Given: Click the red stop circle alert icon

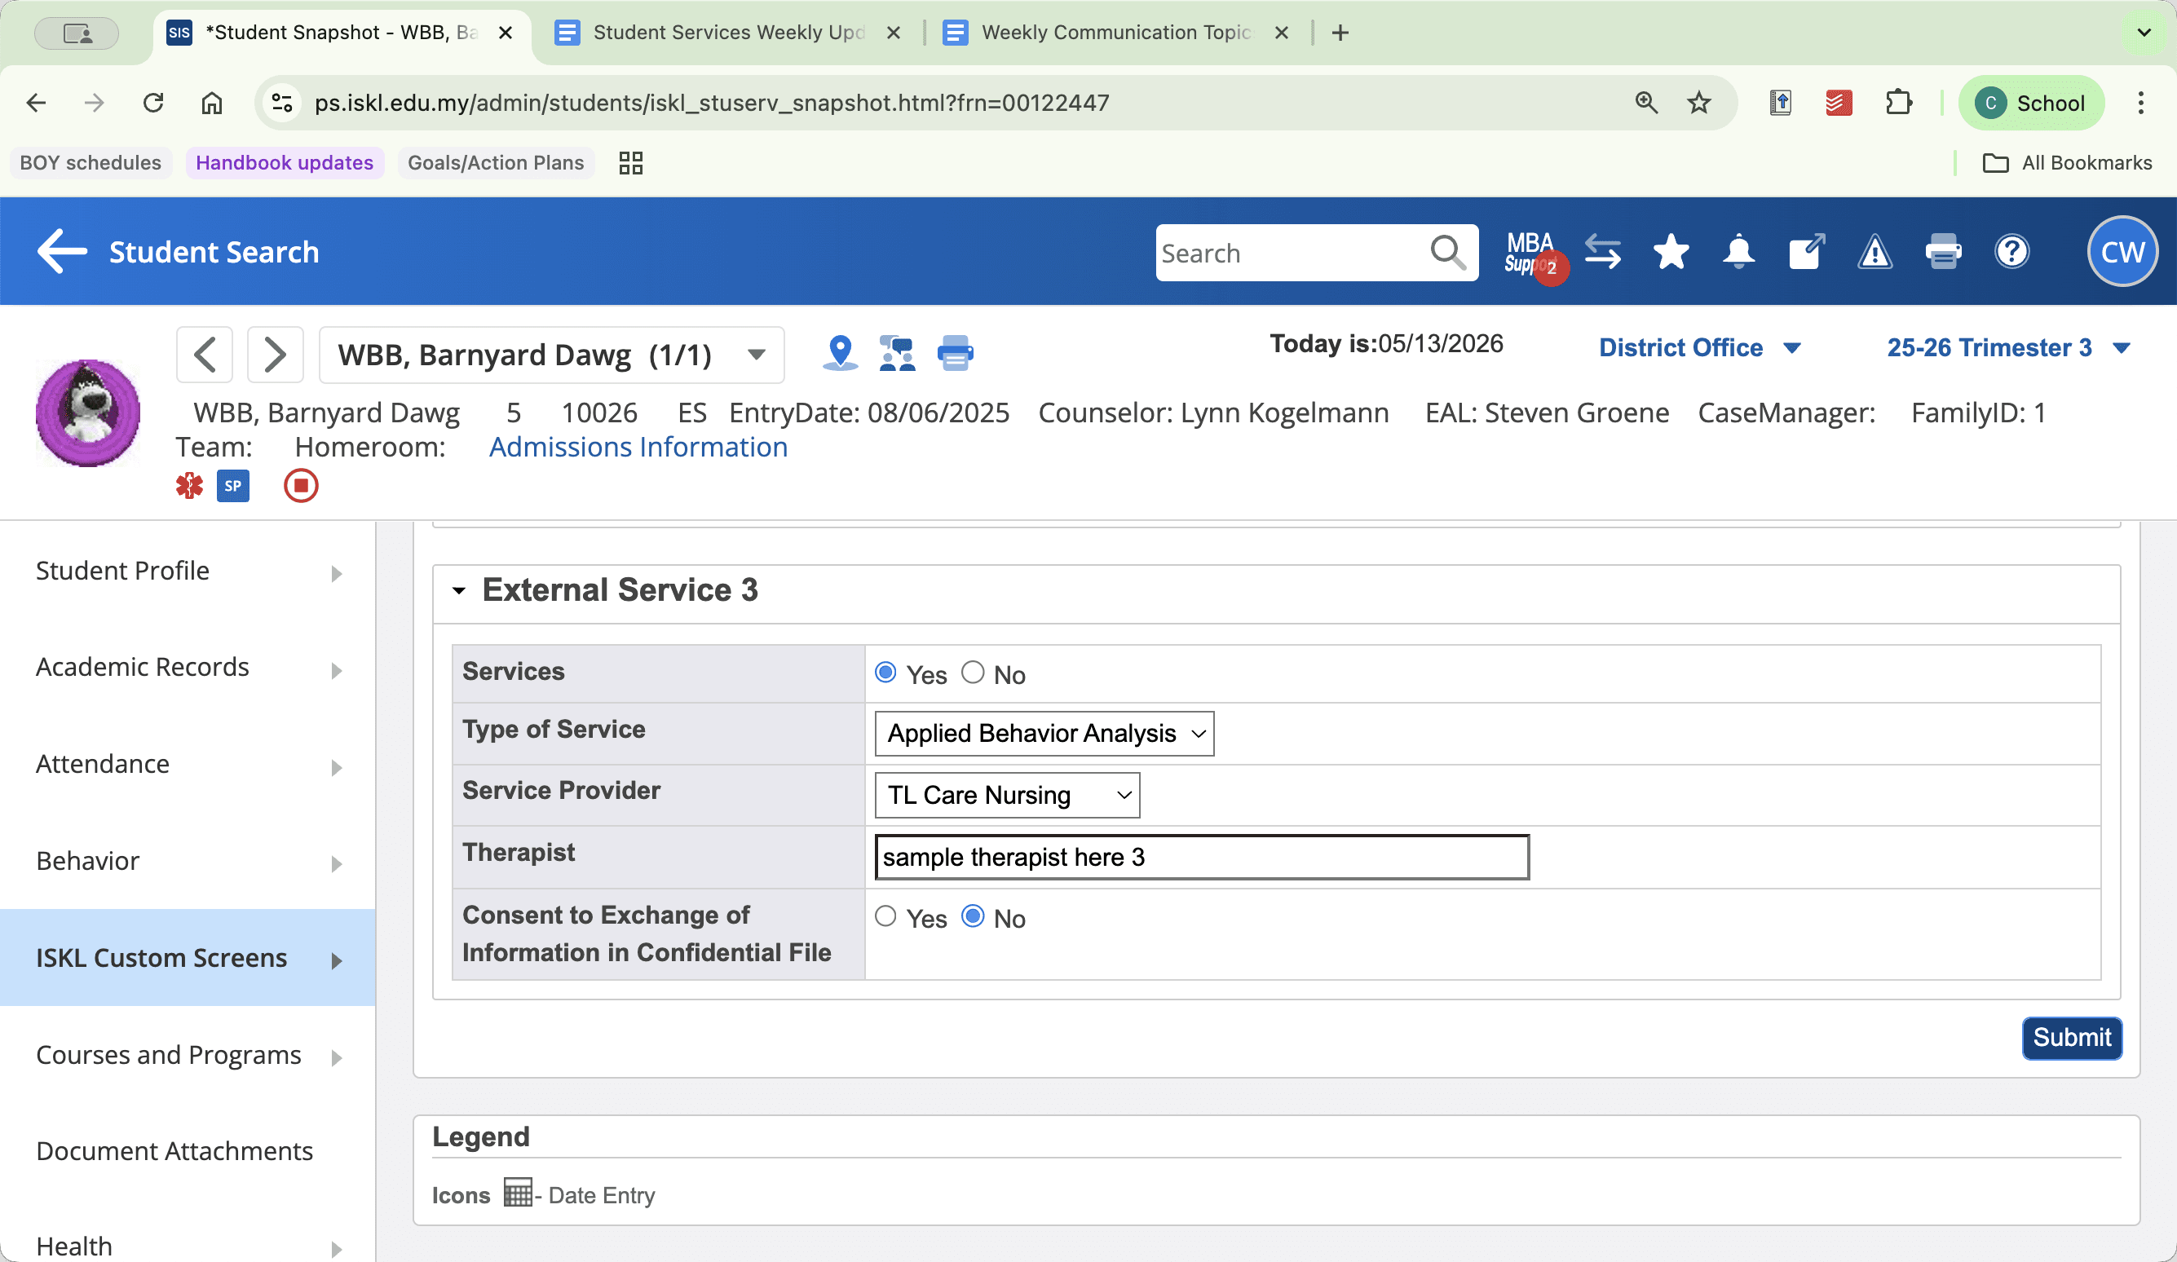Looking at the screenshot, I should coord(301,485).
